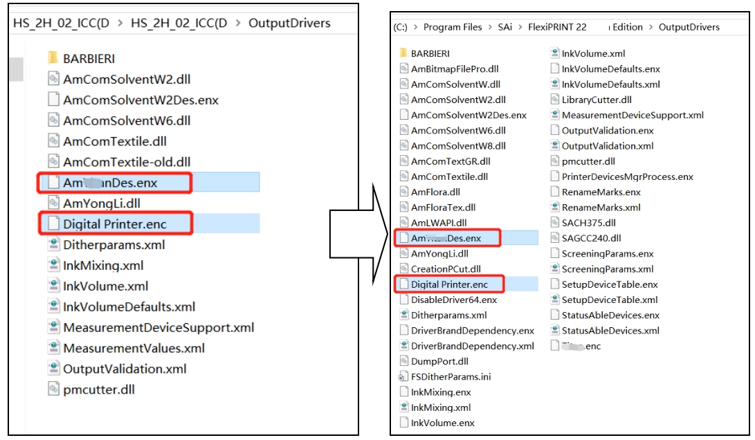Open the BARBIERI folder icon in left window

(x=53, y=58)
